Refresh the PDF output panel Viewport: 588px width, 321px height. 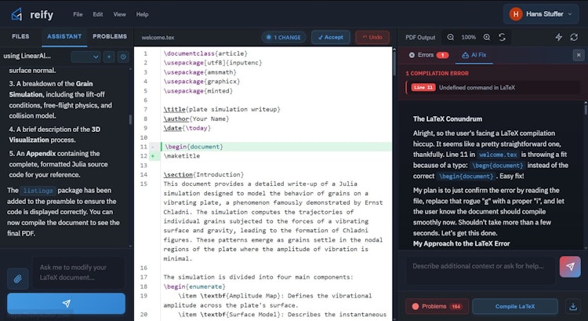click(574, 37)
